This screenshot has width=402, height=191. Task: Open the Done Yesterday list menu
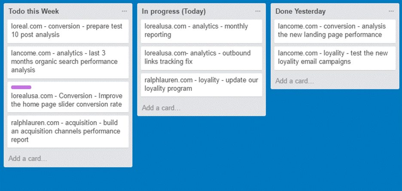pyautogui.click(x=391, y=11)
